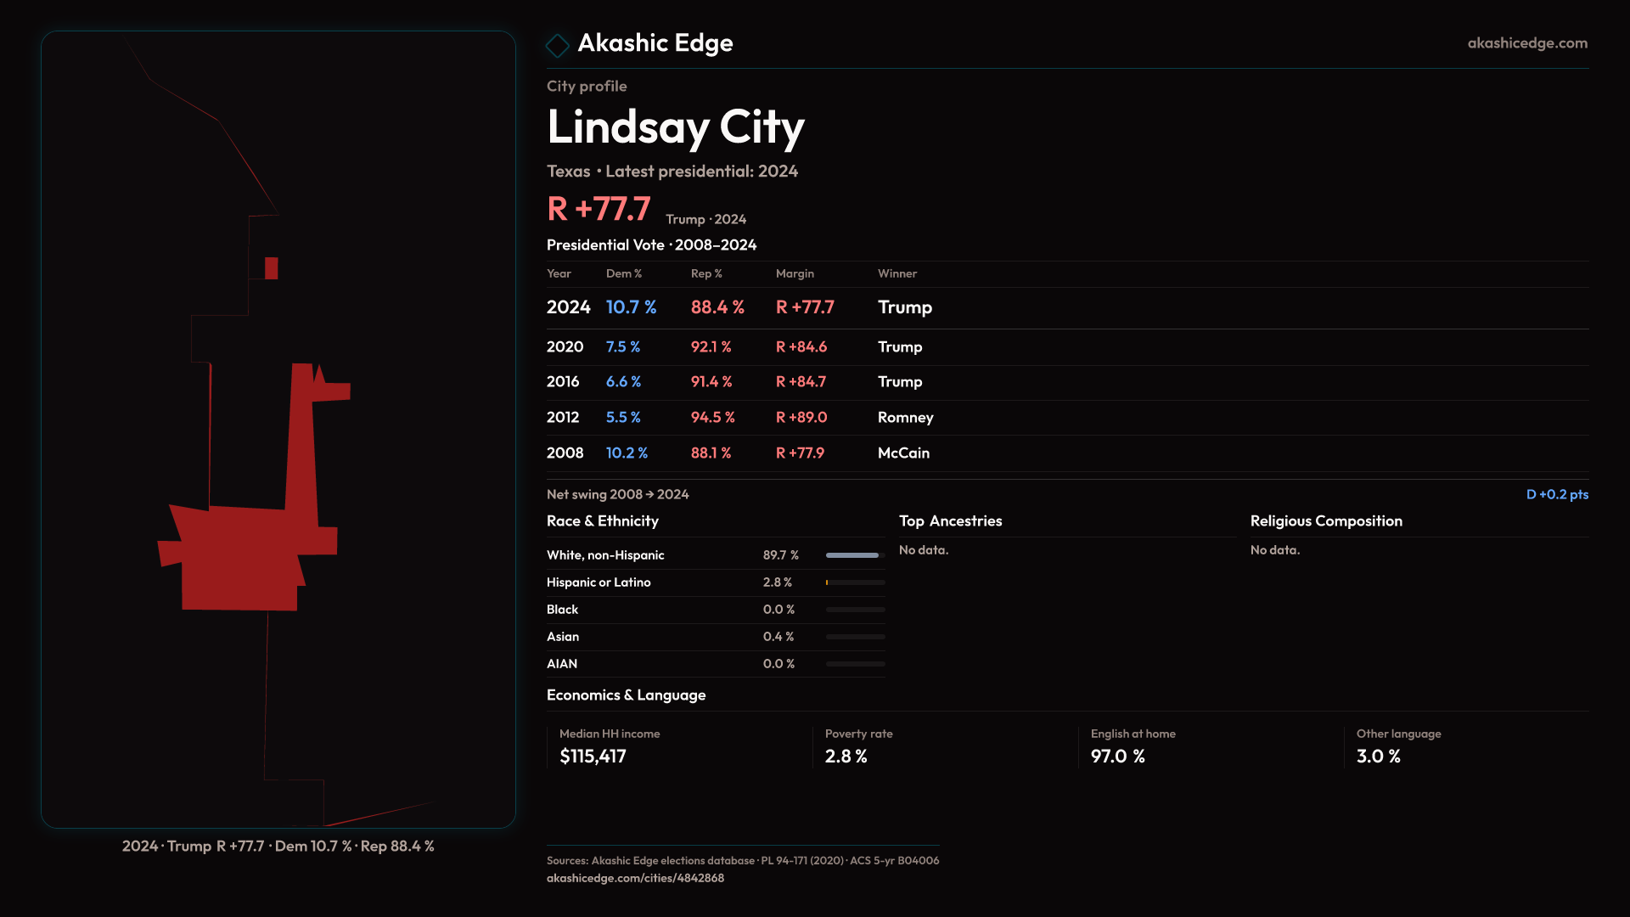Open the akashicedge.com link in header

[1526, 43]
